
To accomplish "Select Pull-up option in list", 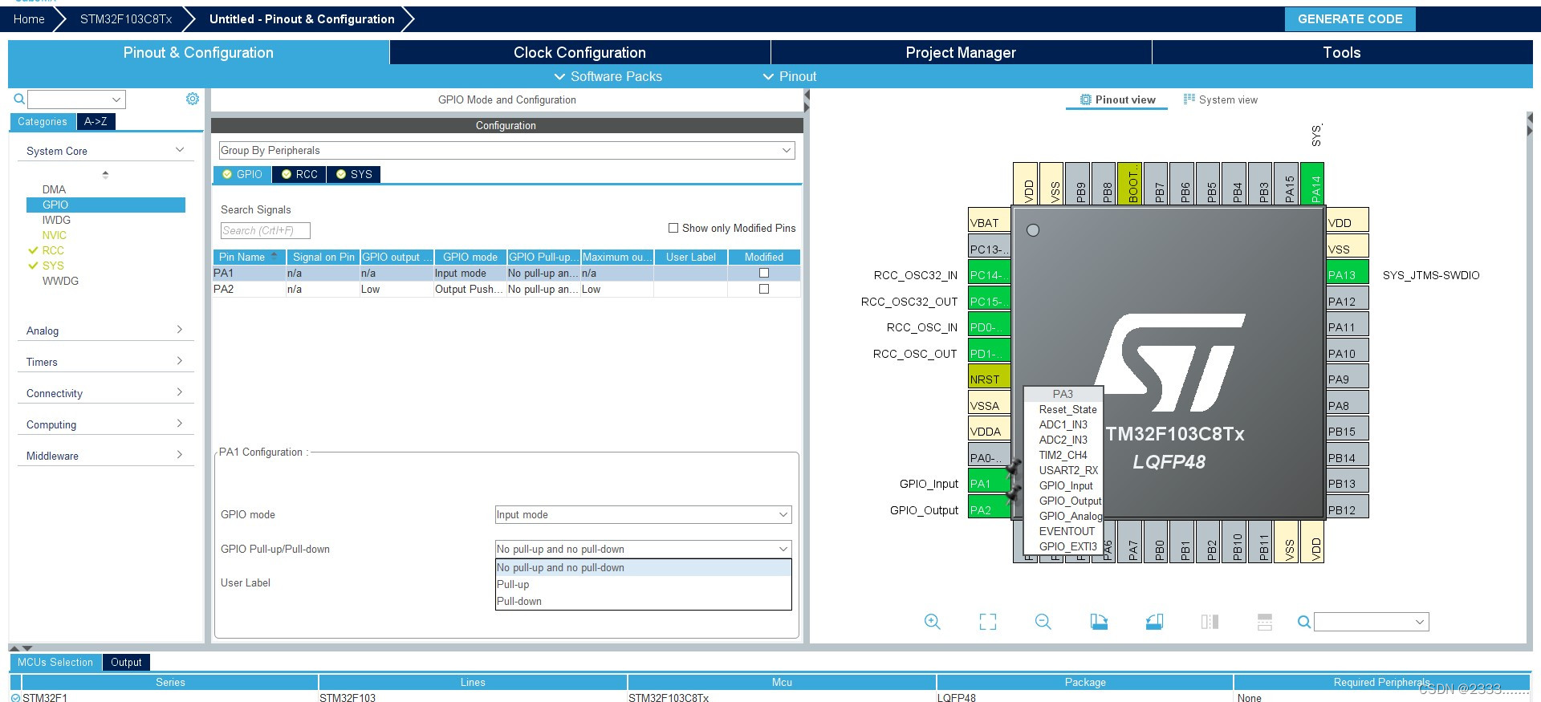I will point(643,584).
